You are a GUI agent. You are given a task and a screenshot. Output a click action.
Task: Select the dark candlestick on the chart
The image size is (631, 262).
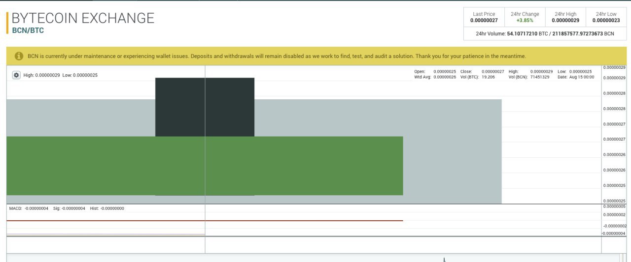205,107
